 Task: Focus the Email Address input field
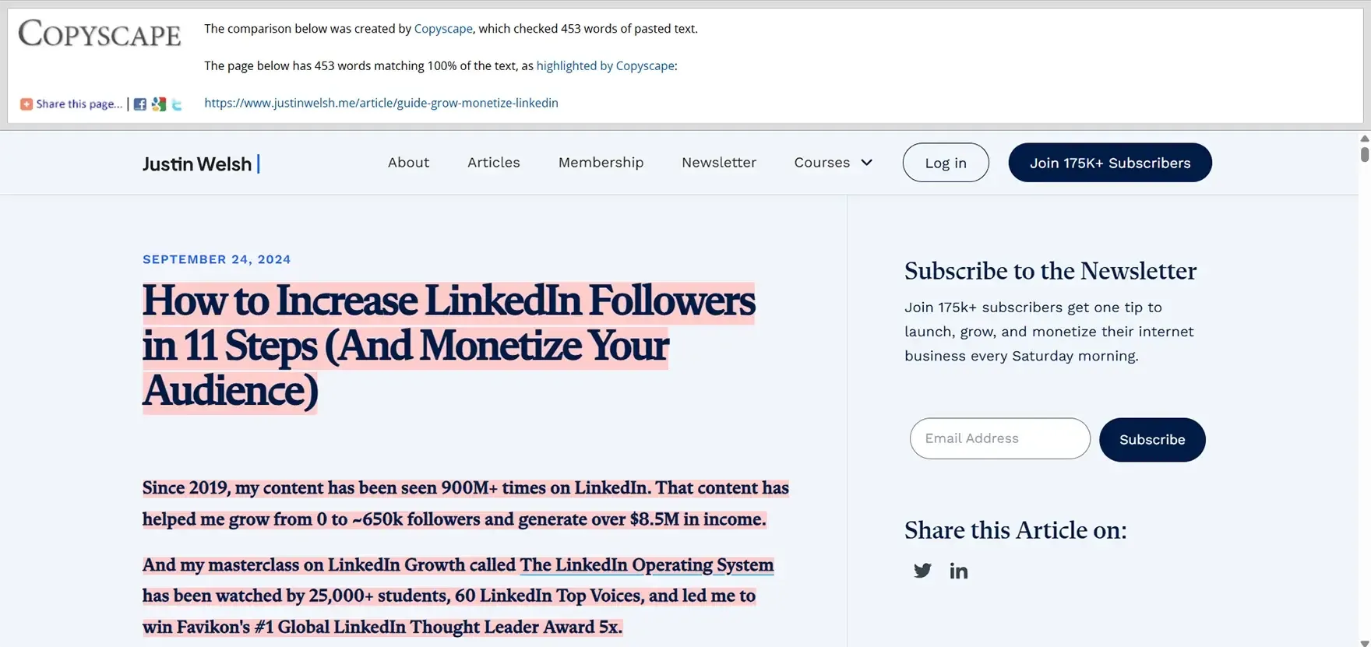click(999, 438)
